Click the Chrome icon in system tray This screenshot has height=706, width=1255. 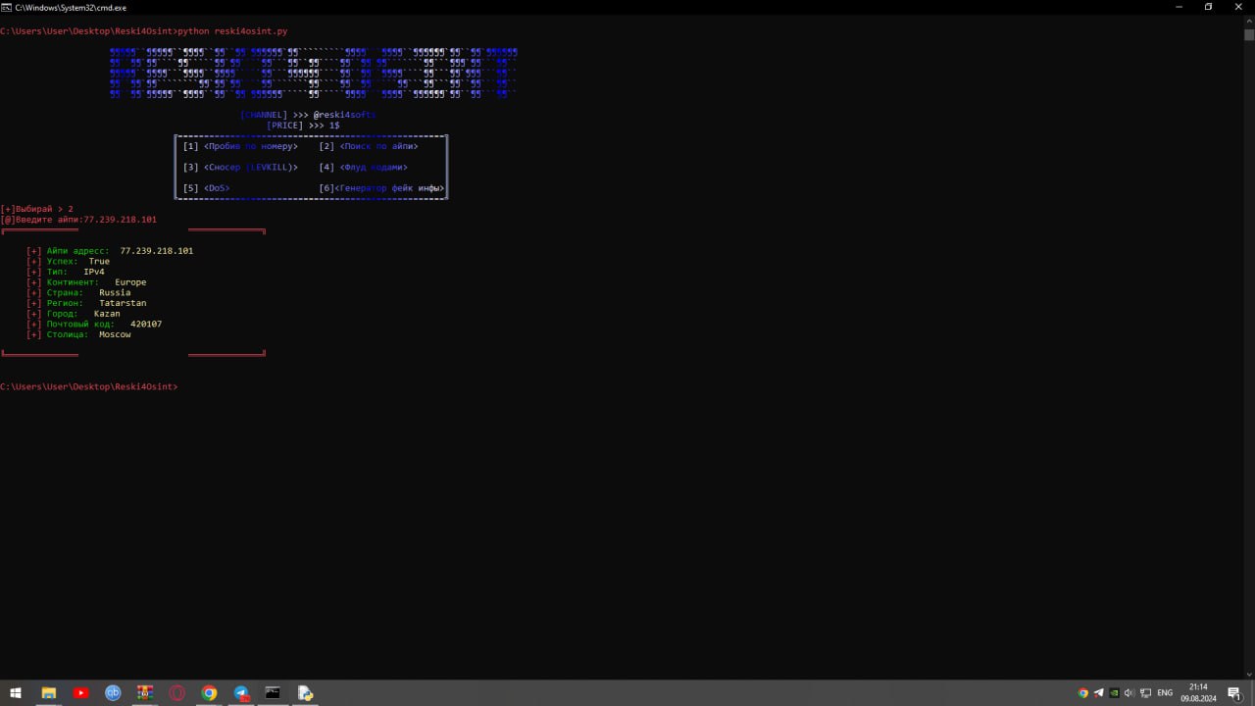click(x=1083, y=693)
